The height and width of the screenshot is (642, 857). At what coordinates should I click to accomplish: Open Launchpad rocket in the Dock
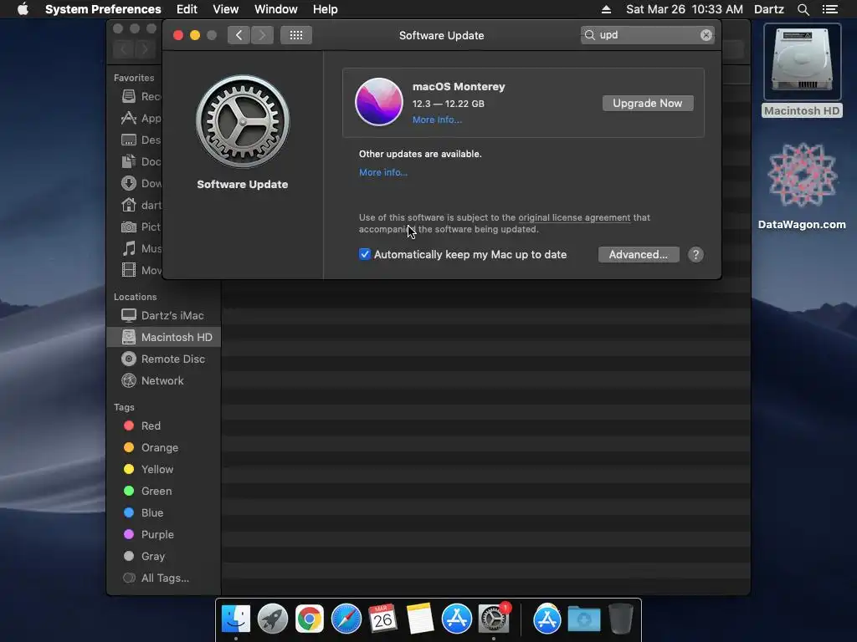coord(273,619)
